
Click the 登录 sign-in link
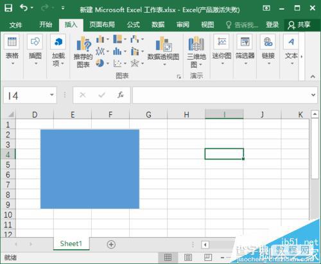pyautogui.click(x=272, y=24)
